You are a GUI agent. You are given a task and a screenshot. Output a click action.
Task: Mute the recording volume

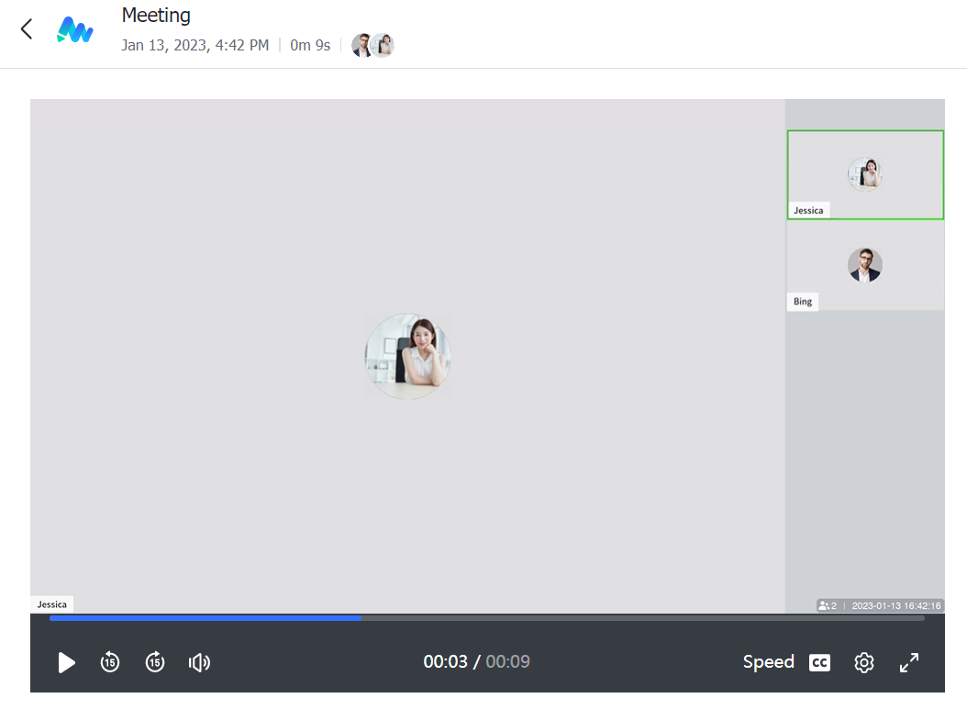tap(199, 662)
